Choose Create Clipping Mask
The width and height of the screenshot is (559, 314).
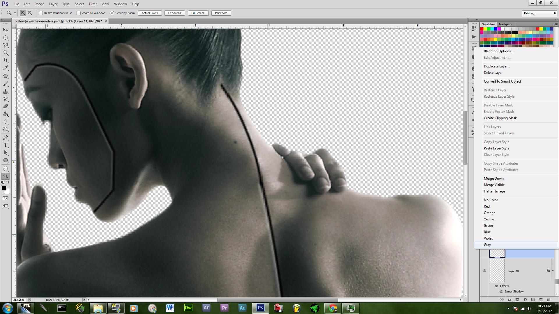(x=500, y=118)
